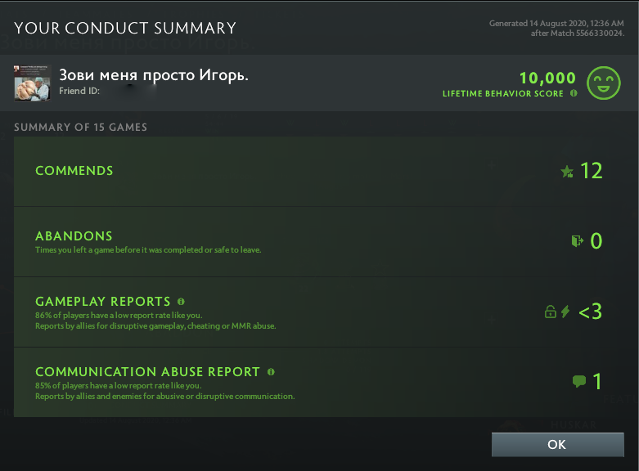Image resolution: width=639 pixels, height=471 pixels.
Task: Click the 10,000 behavior score value
Action: coord(547,78)
